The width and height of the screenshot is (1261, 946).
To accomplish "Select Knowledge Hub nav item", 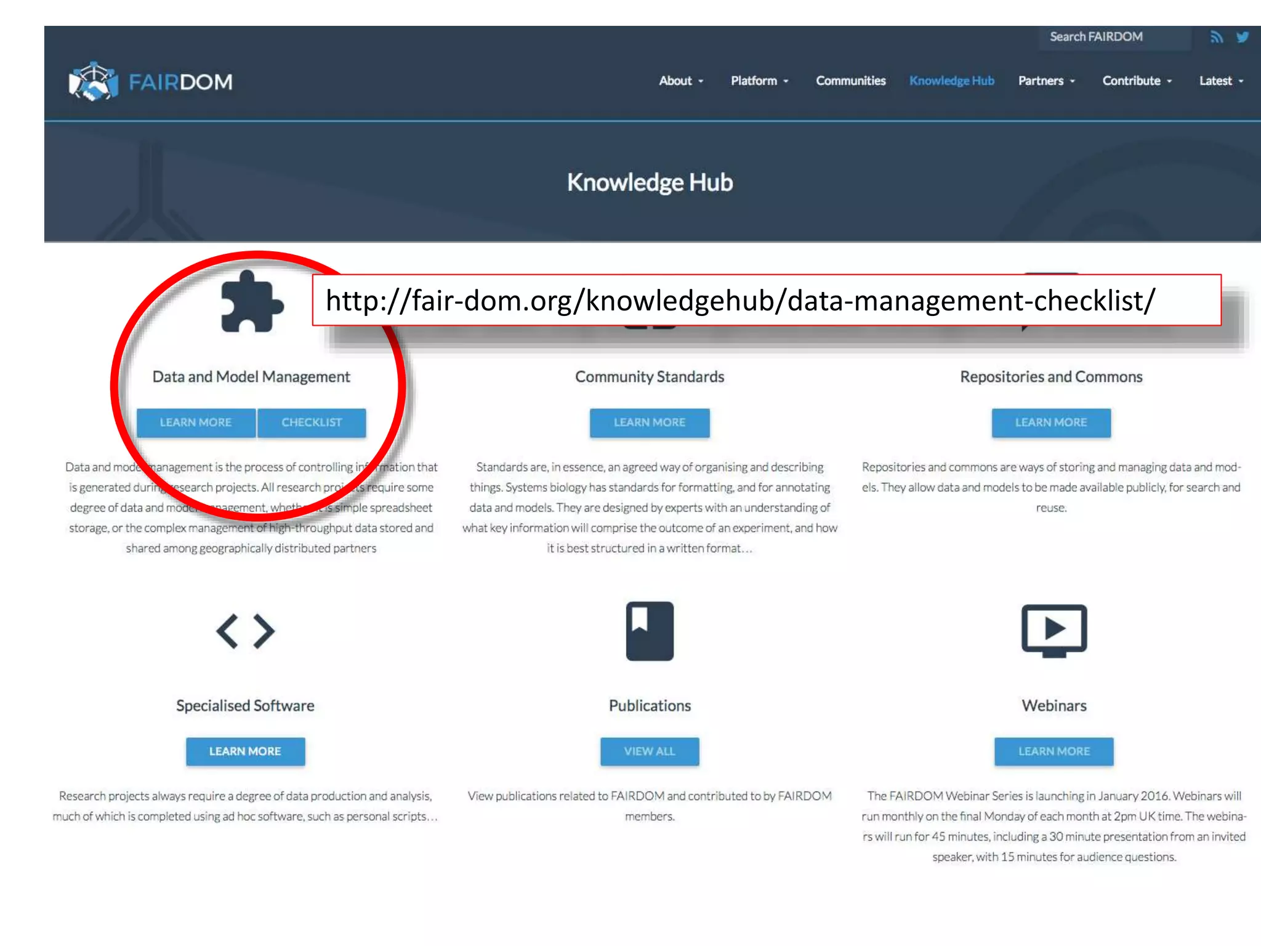I will point(951,81).
